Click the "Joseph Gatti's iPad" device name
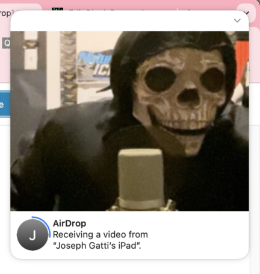The height and width of the screenshot is (274, 260). [x=97, y=246]
